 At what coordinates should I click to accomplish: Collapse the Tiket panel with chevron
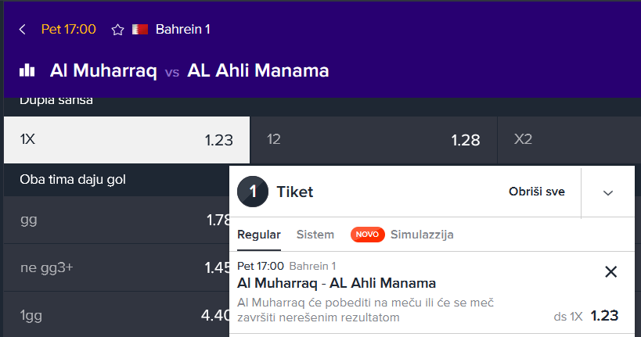(608, 193)
